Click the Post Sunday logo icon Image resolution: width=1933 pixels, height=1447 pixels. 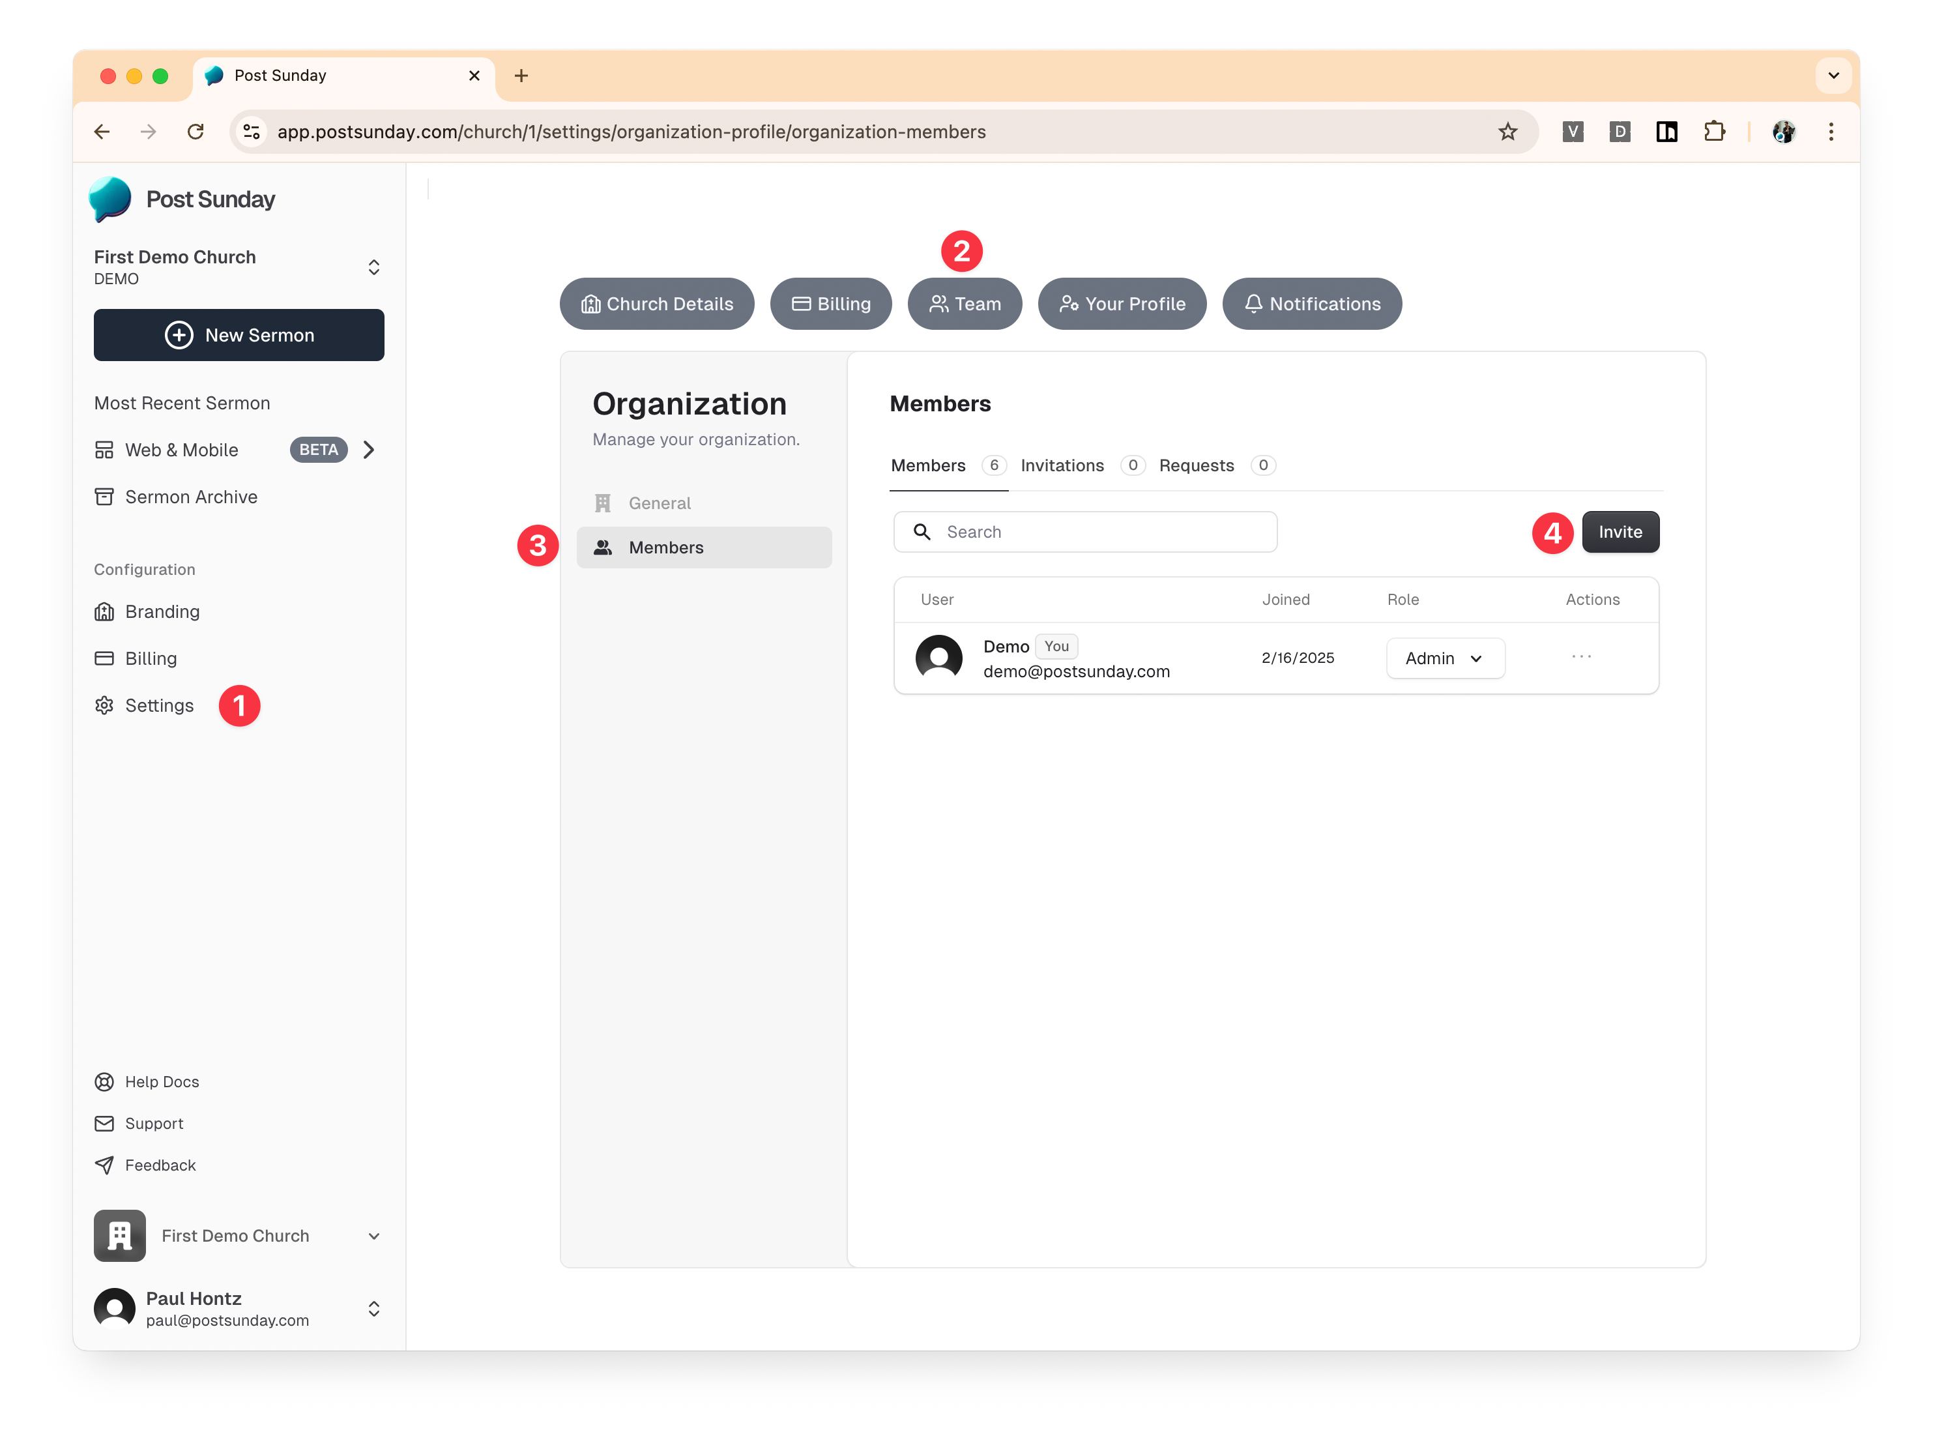tap(110, 199)
